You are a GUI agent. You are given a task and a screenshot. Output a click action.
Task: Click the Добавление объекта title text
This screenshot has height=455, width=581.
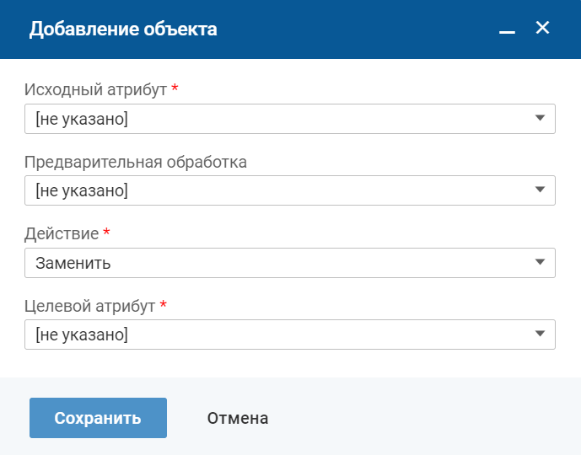[x=123, y=29]
